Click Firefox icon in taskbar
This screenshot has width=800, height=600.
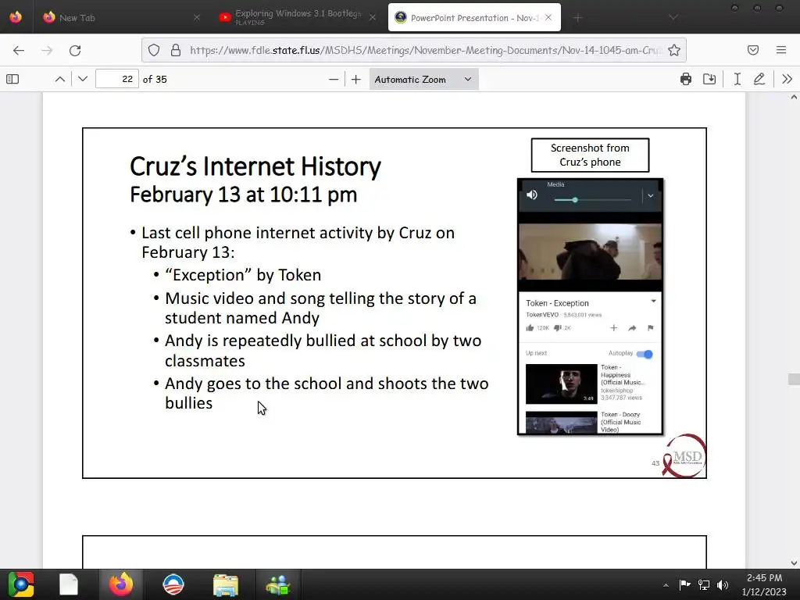pyautogui.click(x=121, y=584)
